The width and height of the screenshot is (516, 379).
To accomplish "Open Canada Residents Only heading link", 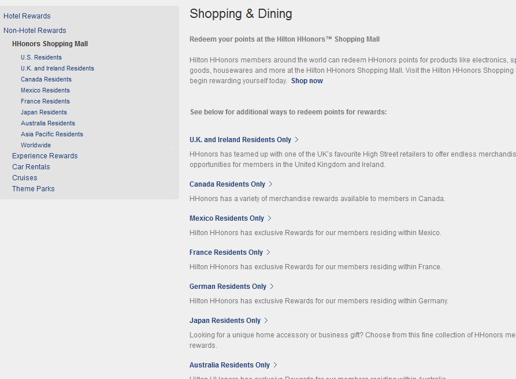I will [227, 184].
